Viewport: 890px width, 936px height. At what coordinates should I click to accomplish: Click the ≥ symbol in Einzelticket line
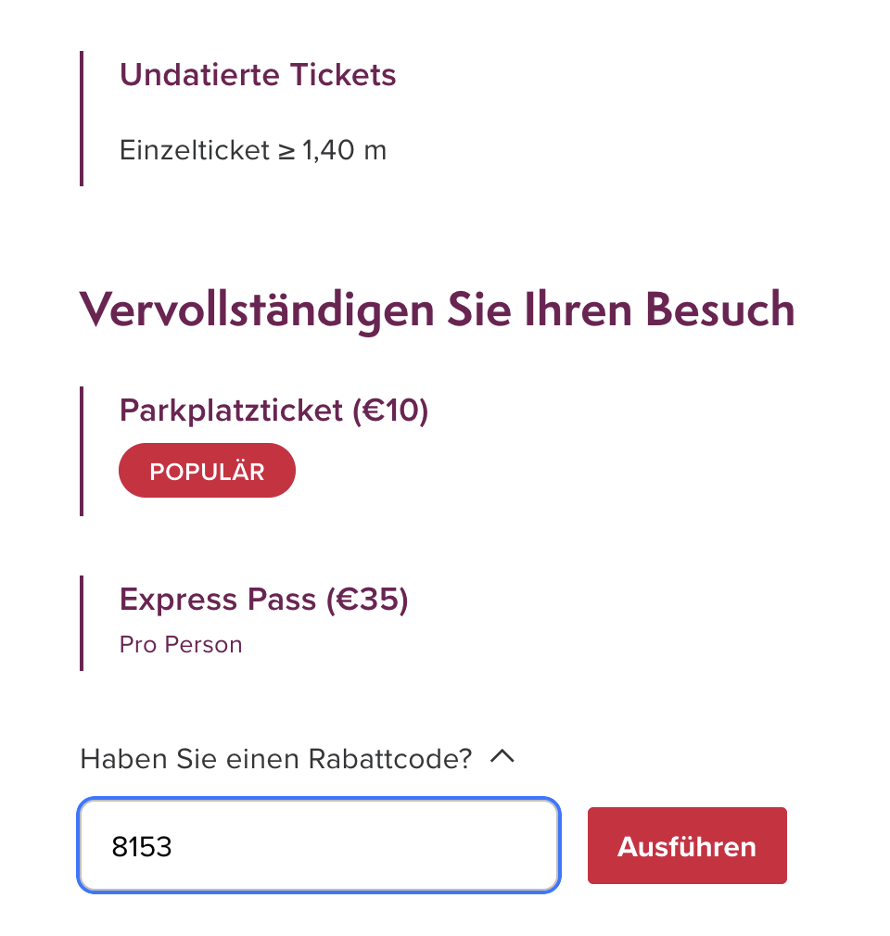(286, 150)
